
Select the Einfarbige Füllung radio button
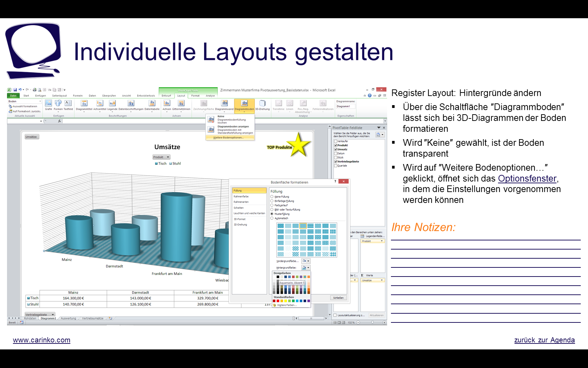point(272,201)
